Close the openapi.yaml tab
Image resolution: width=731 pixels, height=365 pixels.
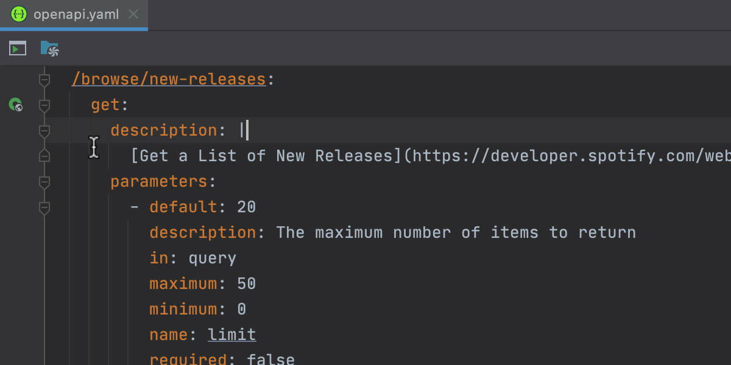coord(133,13)
